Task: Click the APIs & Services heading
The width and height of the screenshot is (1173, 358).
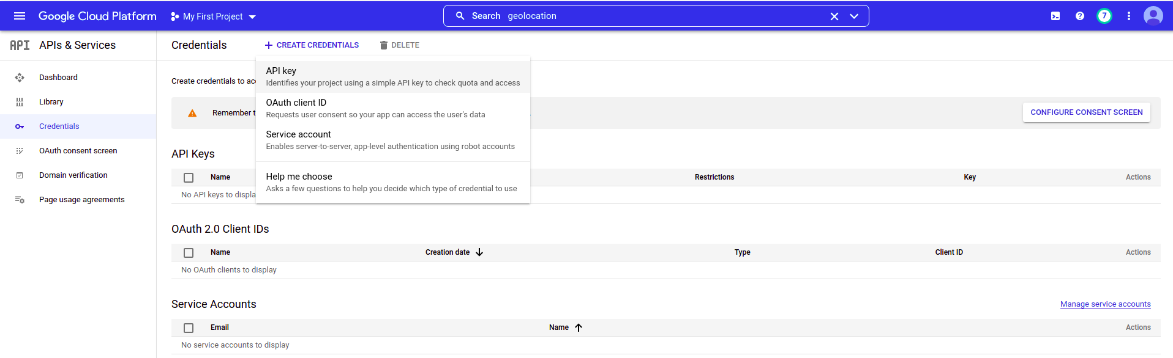Action: pyautogui.click(x=77, y=45)
